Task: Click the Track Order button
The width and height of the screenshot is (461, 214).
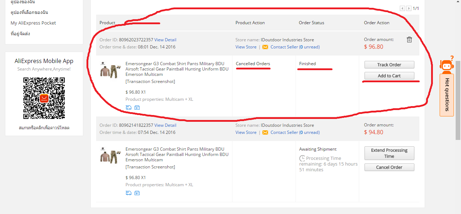Action: [x=389, y=65]
